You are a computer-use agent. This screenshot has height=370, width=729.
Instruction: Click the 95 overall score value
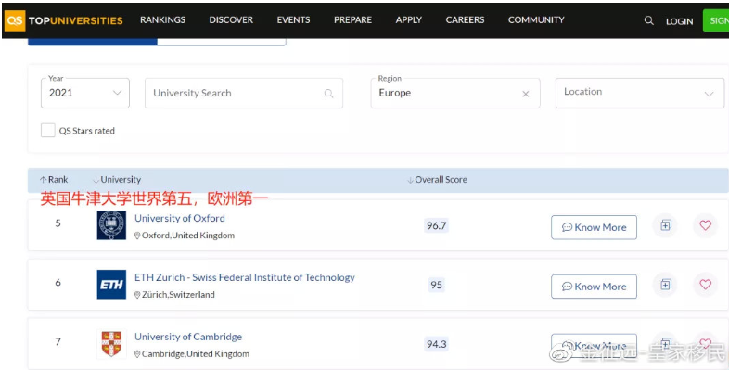click(436, 285)
